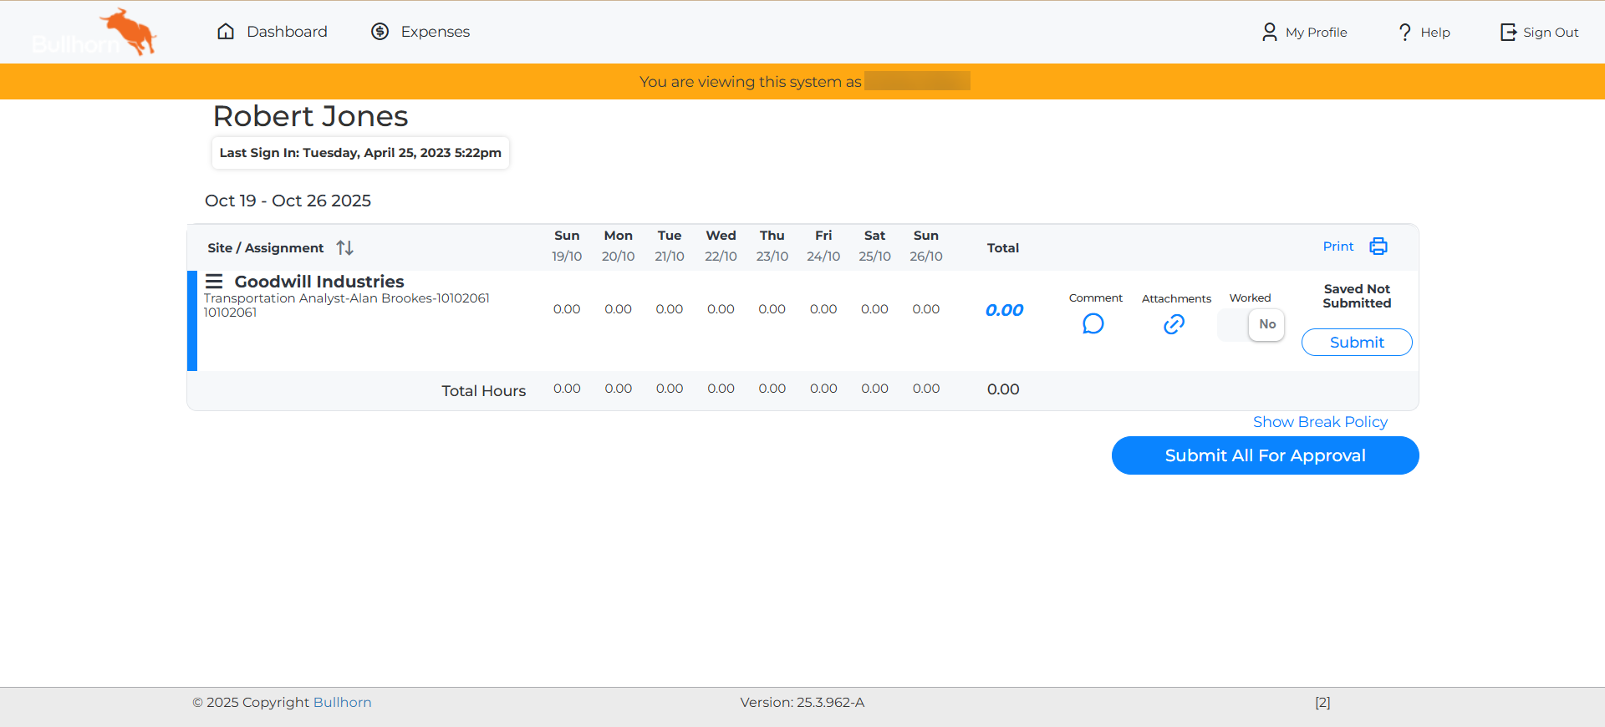Select Wednesday 22/10 hours cell

pos(721,309)
